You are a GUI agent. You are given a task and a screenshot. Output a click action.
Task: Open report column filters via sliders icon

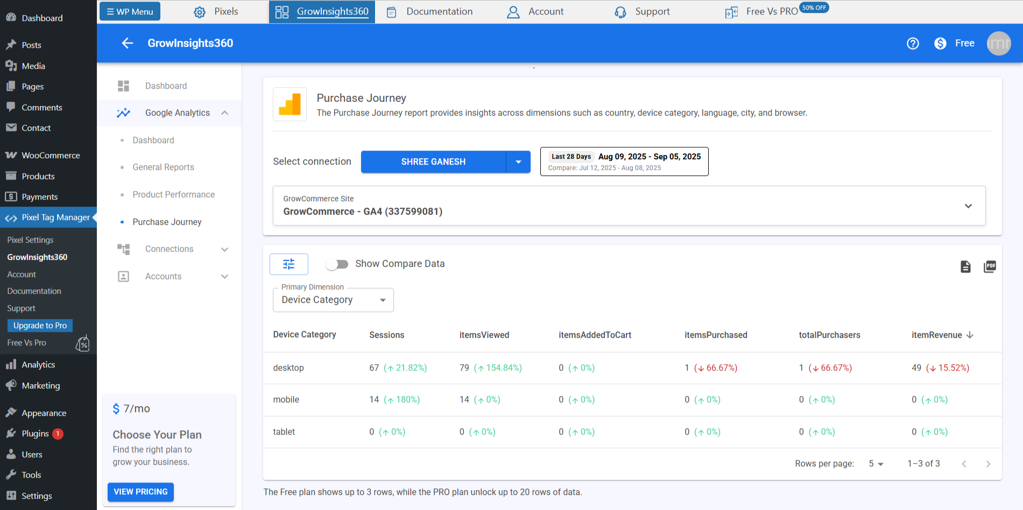coord(289,264)
